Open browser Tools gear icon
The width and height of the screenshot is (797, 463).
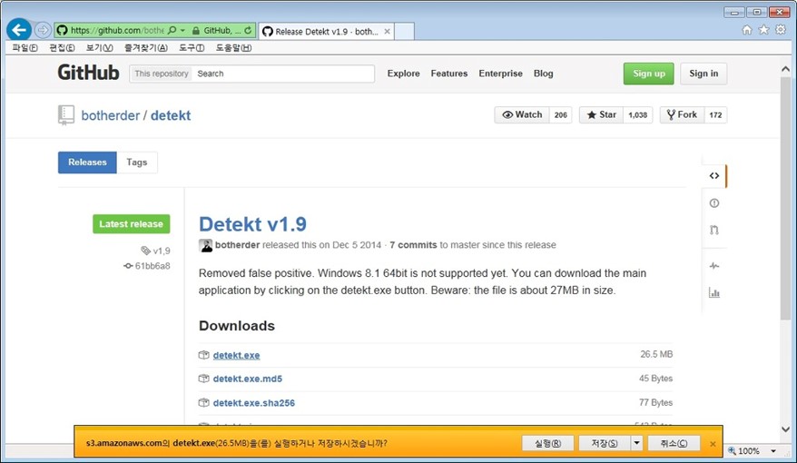click(781, 30)
